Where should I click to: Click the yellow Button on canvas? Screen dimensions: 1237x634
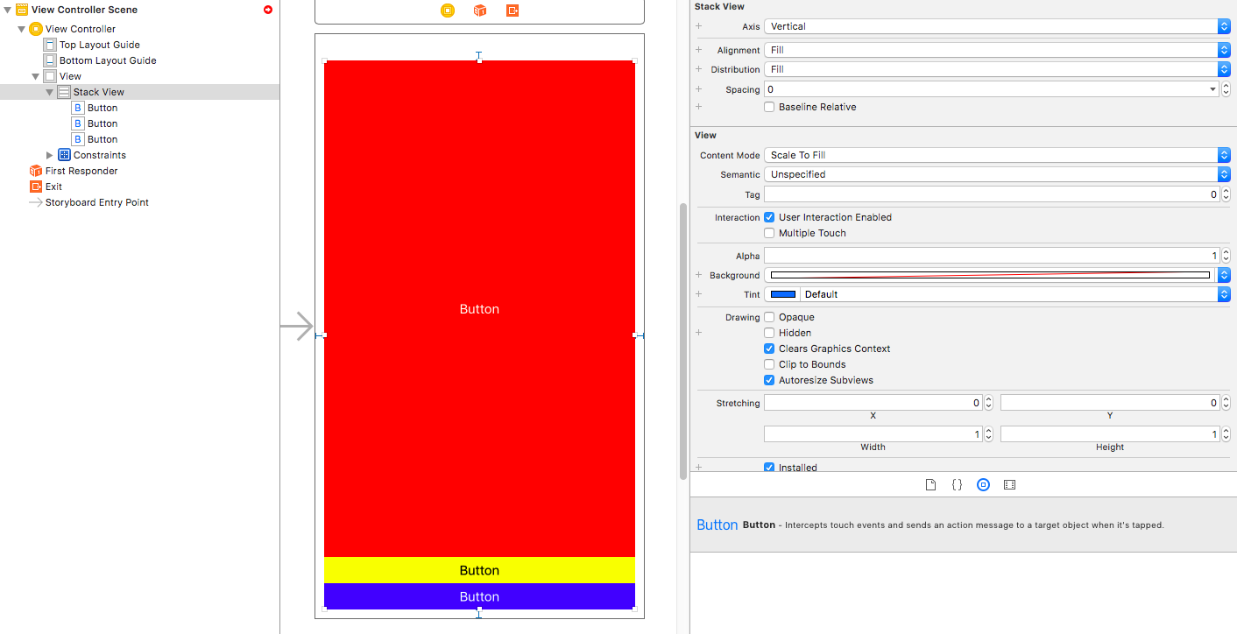click(479, 570)
